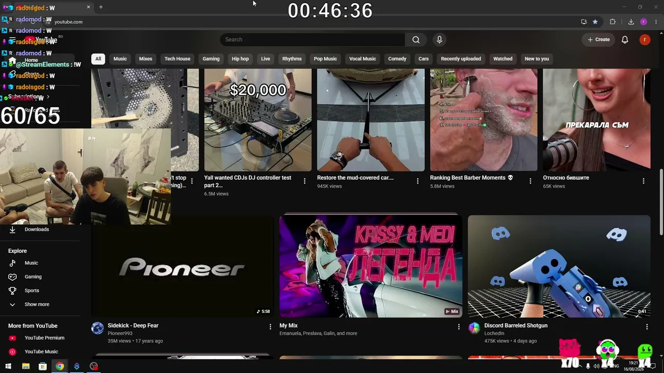Select the Cars filter chip
Image resolution: width=664 pixels, height=373 pixels.
[424, 59]
